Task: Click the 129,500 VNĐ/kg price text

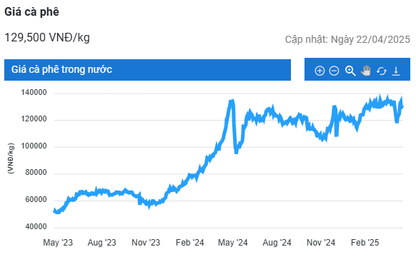Action: click(47, 37)
